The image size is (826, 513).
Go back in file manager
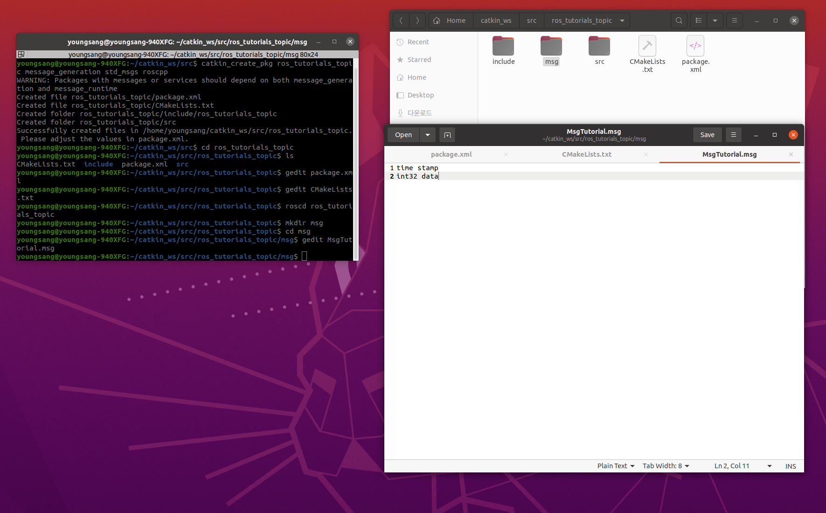pyautogui.click(x=401, y=21)
